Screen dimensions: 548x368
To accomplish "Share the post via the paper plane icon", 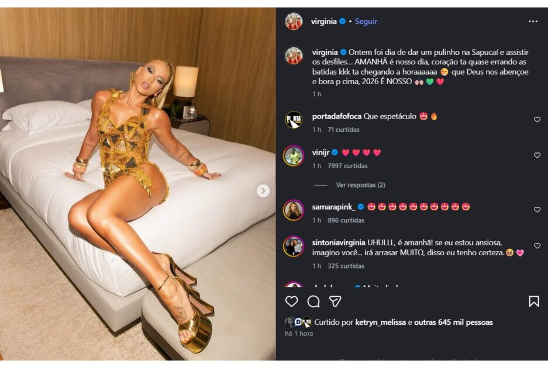I will [335, 301].
